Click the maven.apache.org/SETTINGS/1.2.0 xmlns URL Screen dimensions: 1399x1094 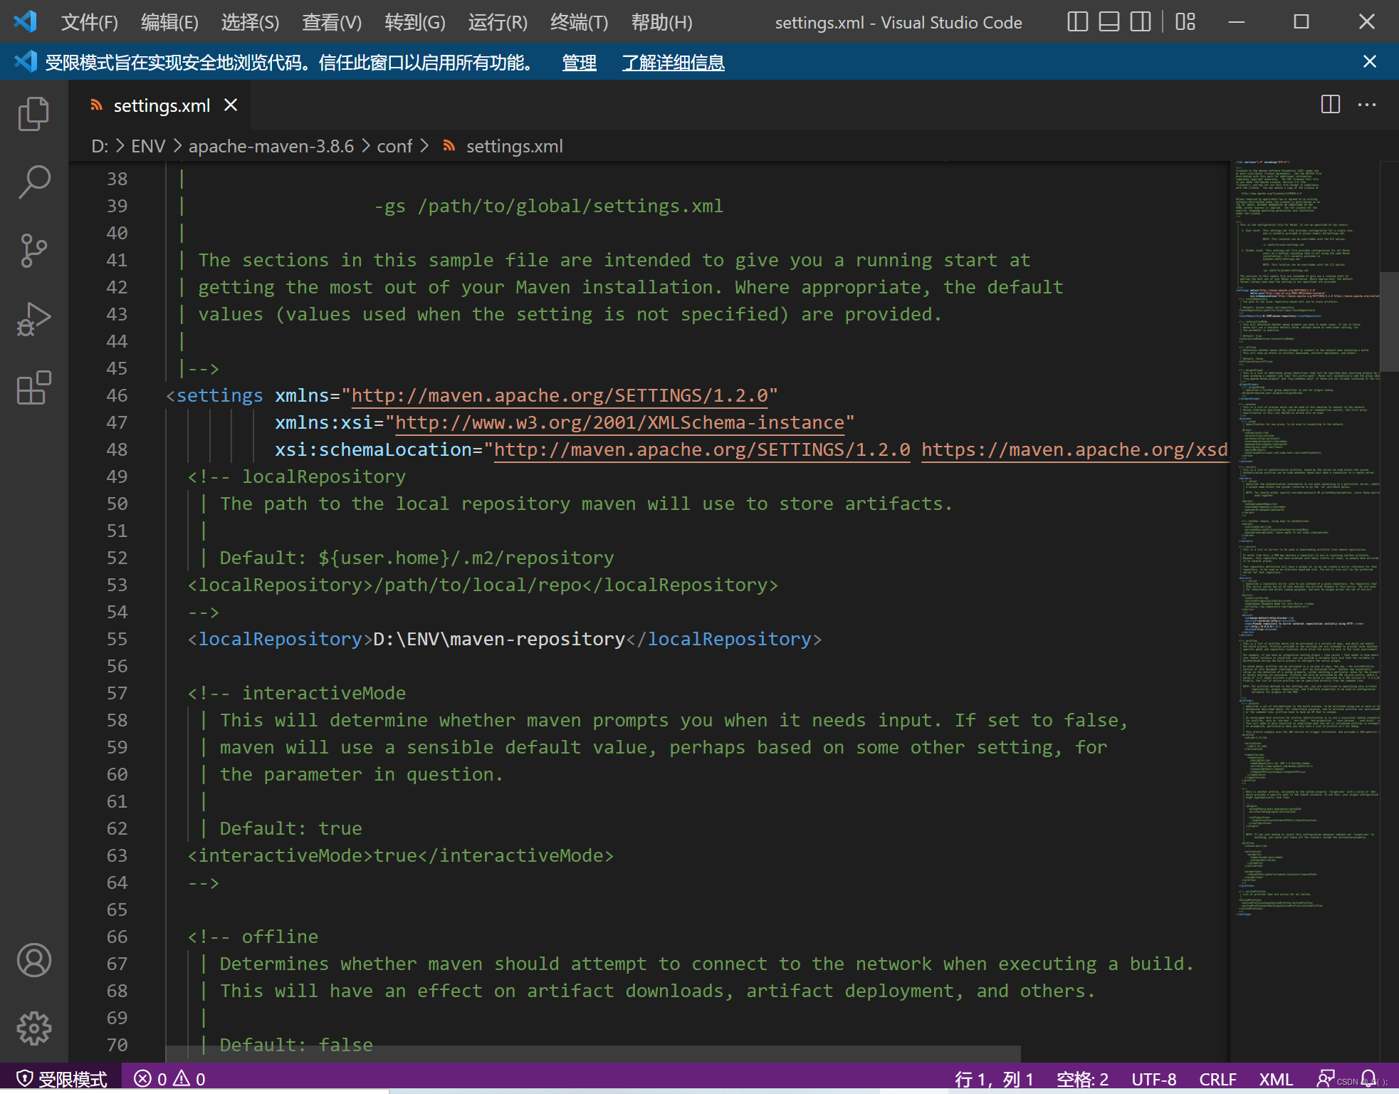click(560, 395)
